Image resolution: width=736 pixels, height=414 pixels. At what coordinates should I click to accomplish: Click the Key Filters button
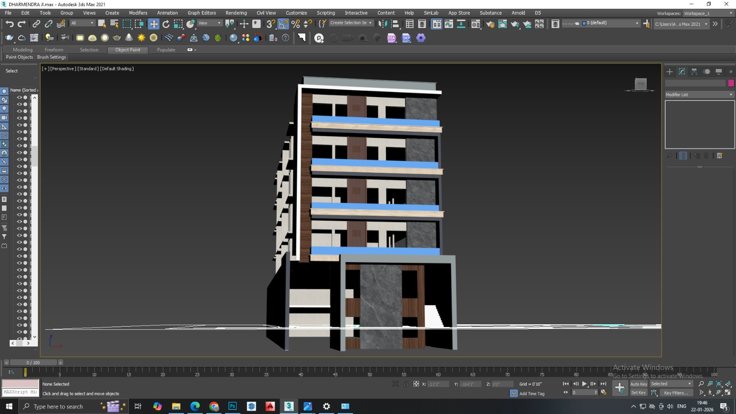point(676,393)
